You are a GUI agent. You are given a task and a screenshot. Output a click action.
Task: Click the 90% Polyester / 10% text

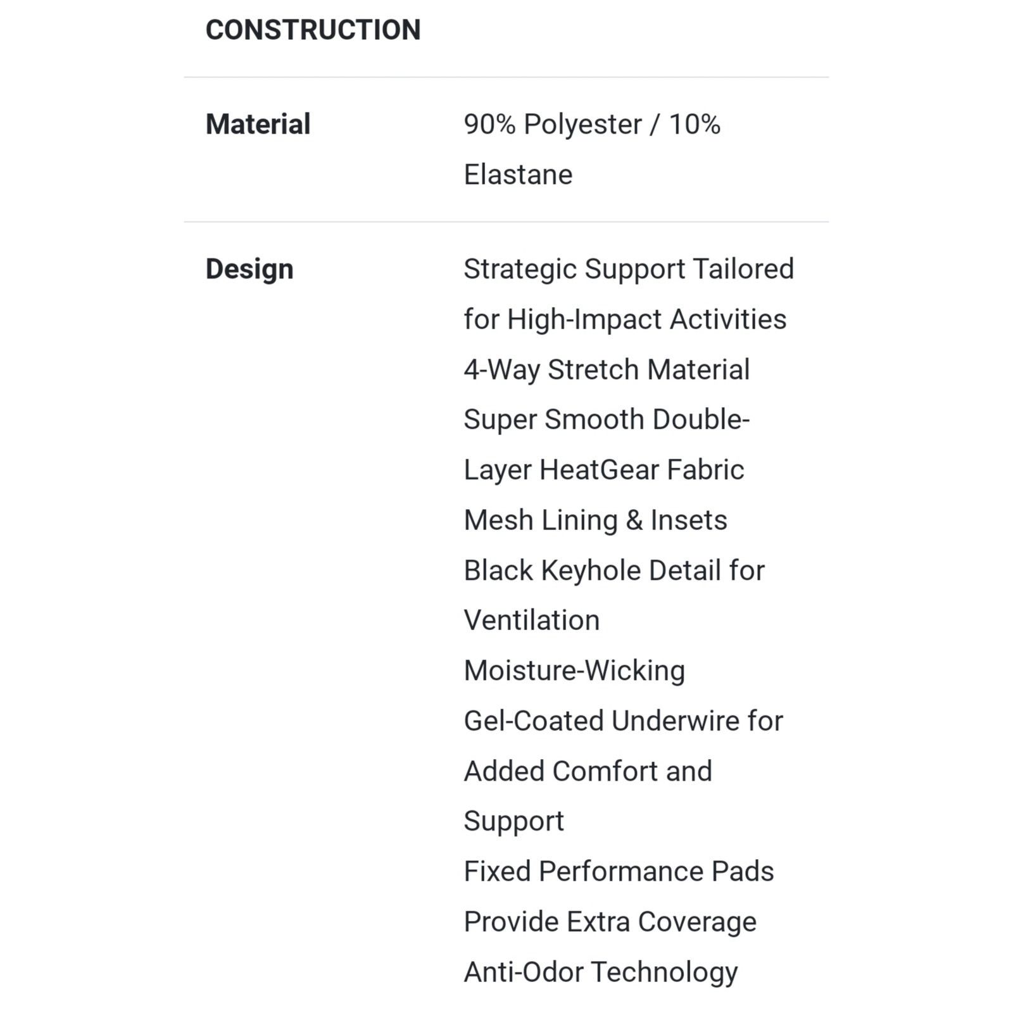coord(592,124)
